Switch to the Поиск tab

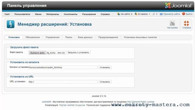click(69, 37)
